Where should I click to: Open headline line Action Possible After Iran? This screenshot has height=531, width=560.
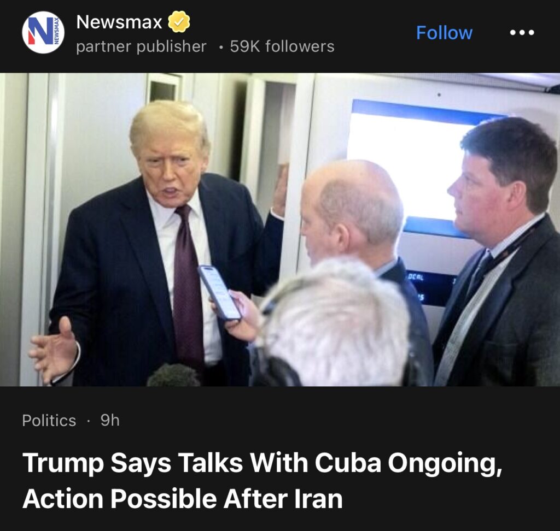pos(183,499)
